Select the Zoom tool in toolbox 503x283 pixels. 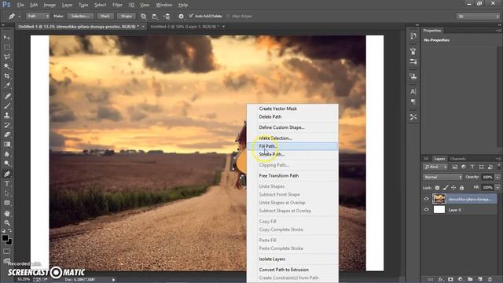[x=7, y=223]
